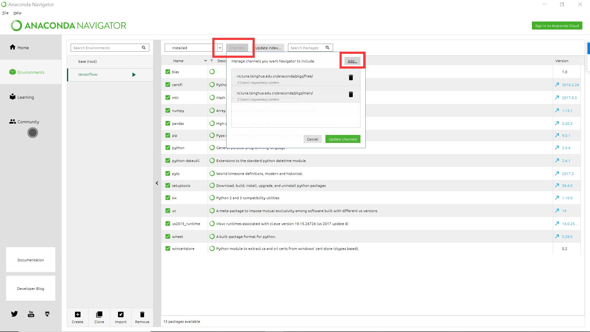Uncheck the pandas package checkbox
590x332 pixels.
tap(168, 123)
